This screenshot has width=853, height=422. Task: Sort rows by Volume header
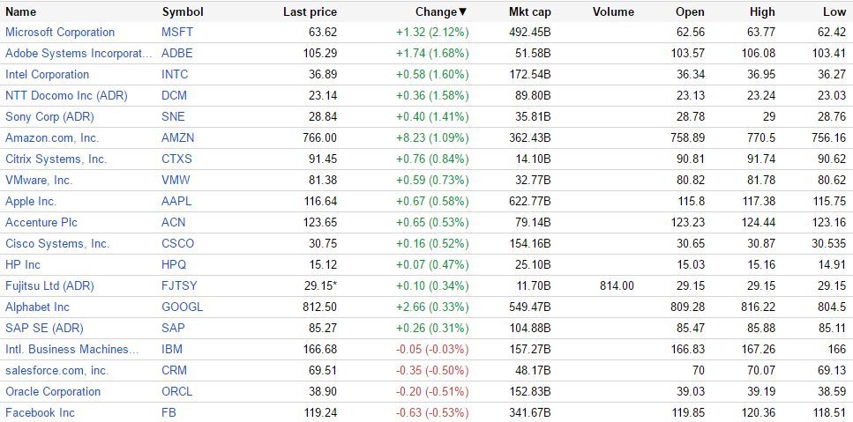[613, 11]
